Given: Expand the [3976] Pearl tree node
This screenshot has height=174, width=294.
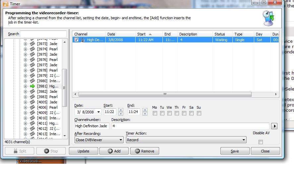Looking at the screenshot, I should tap(25, 60).
